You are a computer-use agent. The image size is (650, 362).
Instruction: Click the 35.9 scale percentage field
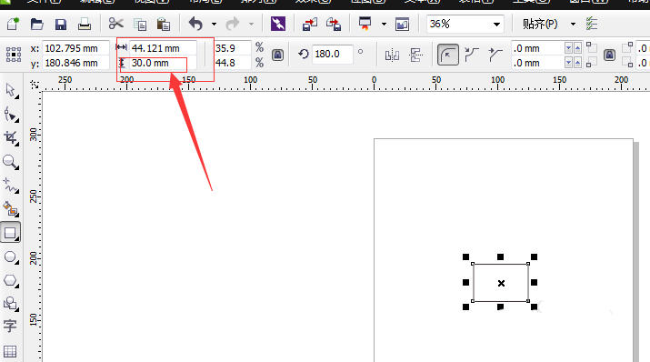pos(233,48)
